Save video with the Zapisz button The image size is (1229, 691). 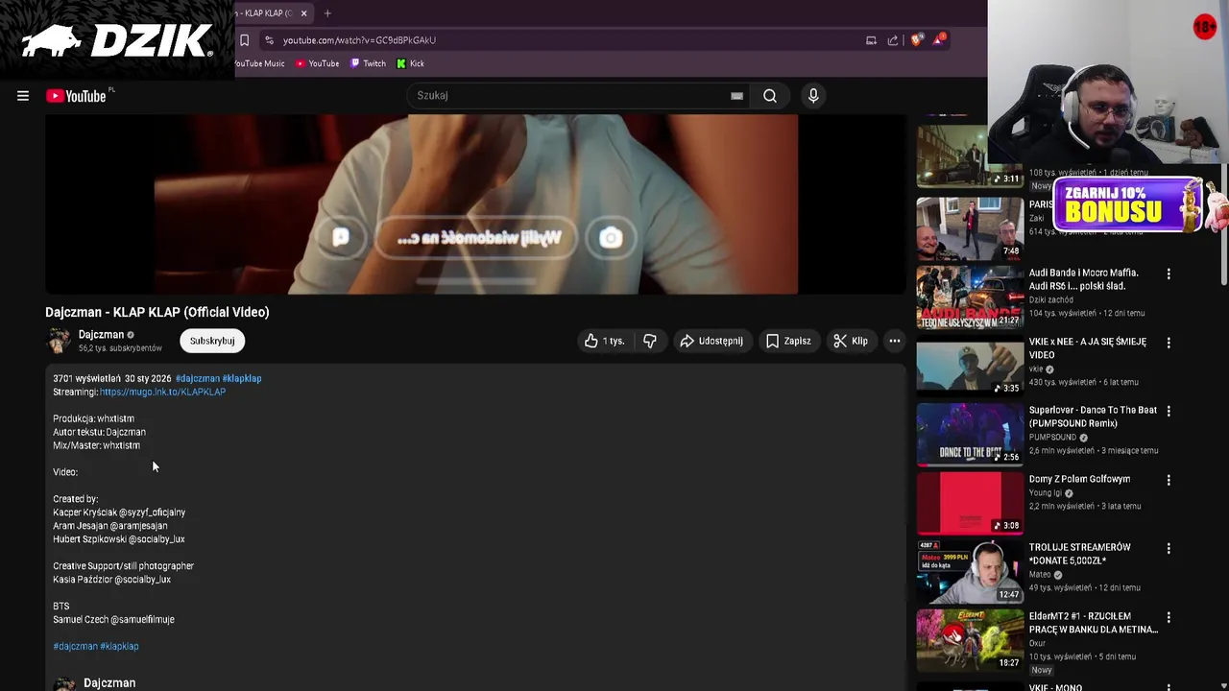pos(788,341)
